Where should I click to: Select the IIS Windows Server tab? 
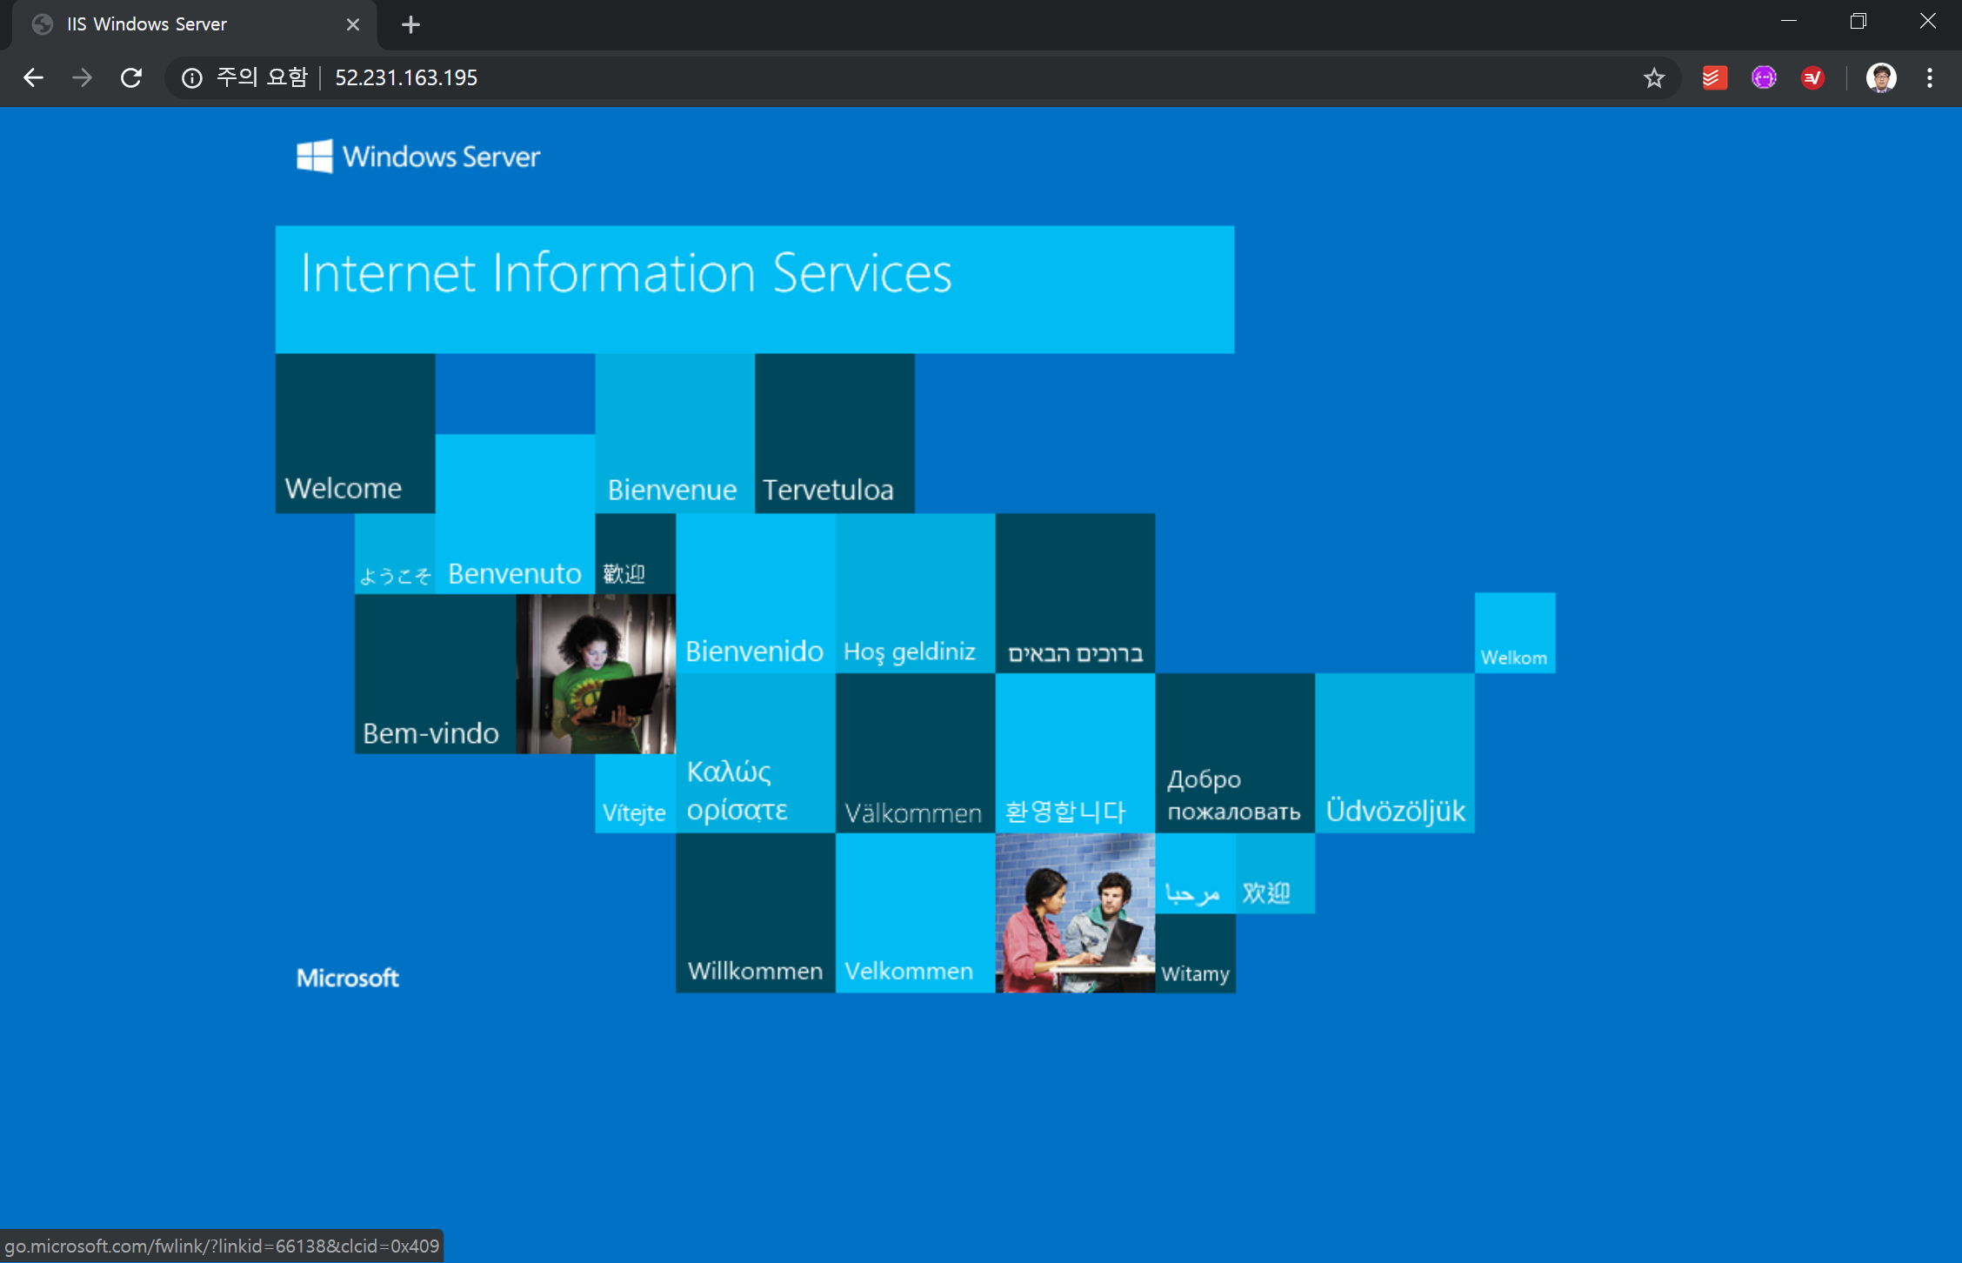pos(196,24)
